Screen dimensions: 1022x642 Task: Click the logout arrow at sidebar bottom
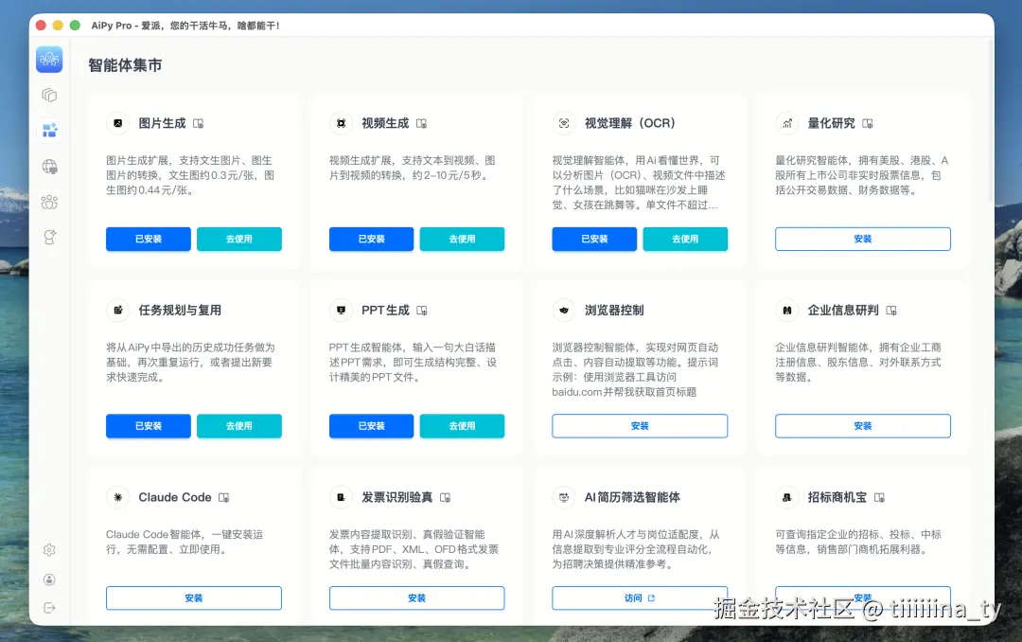click(x=49, y=608)
